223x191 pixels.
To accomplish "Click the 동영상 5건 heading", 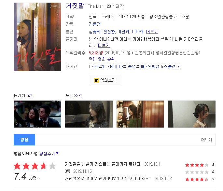I will [23, 95].
